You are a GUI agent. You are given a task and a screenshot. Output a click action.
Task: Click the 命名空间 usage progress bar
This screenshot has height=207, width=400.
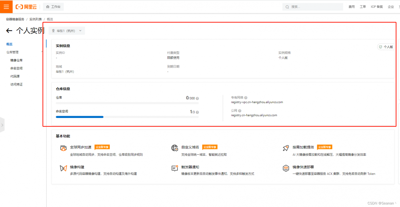pos(127,117)
